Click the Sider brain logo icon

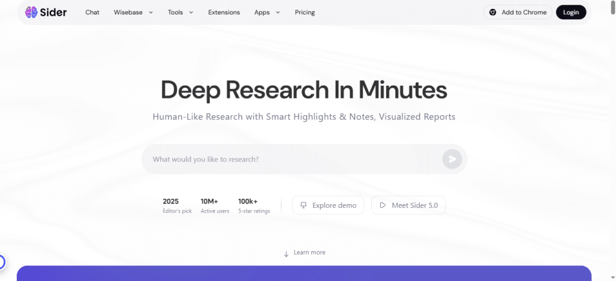point(32,12)
